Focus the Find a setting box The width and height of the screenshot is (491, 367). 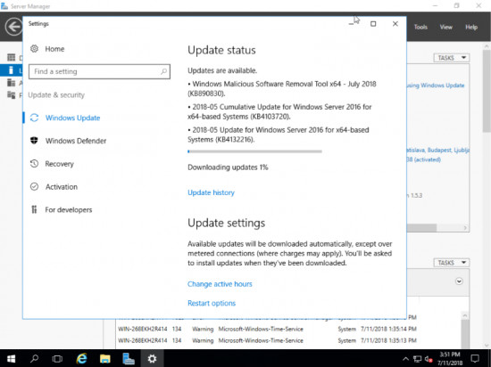click(99, 71)
